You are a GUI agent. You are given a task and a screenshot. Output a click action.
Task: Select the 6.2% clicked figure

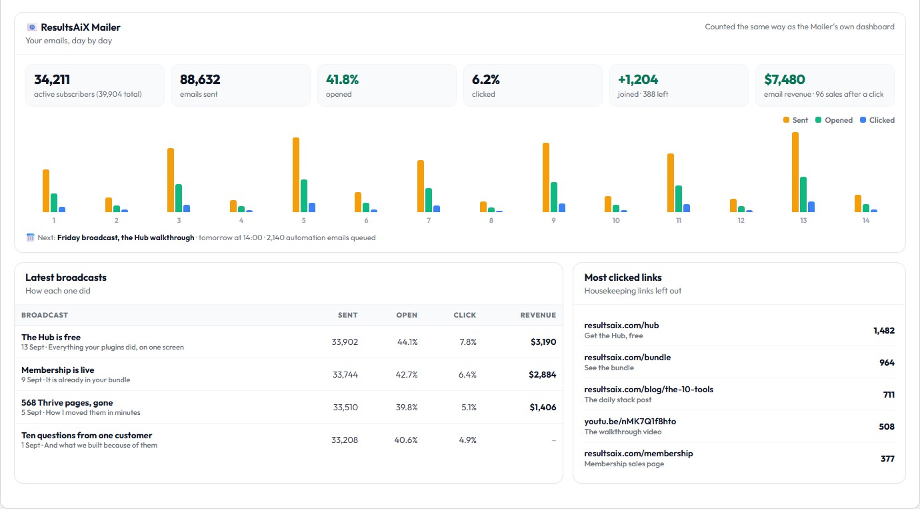point(486,79)
